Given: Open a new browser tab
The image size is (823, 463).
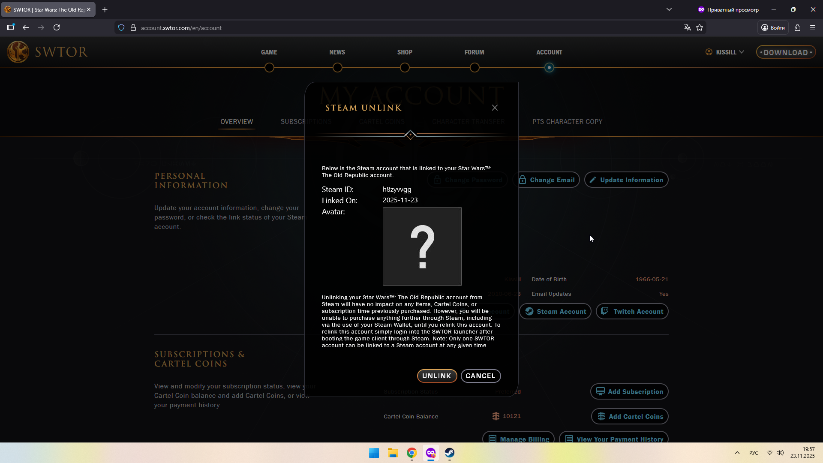Looking at the screenshot, I should click(x=105, y=9).
